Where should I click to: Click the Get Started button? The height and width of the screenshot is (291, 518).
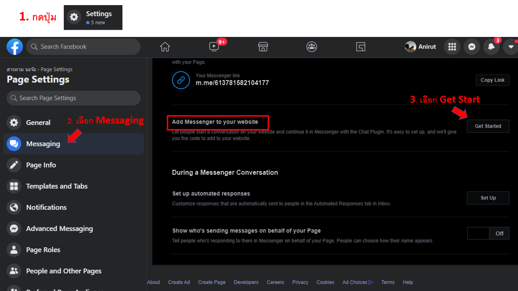488,126
